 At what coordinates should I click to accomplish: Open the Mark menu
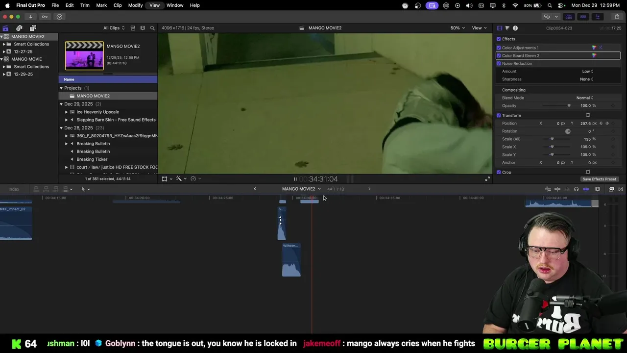[101, 5]
